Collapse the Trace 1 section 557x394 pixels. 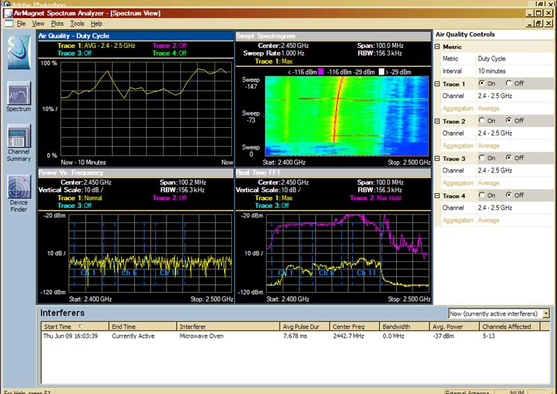point(437,84)
